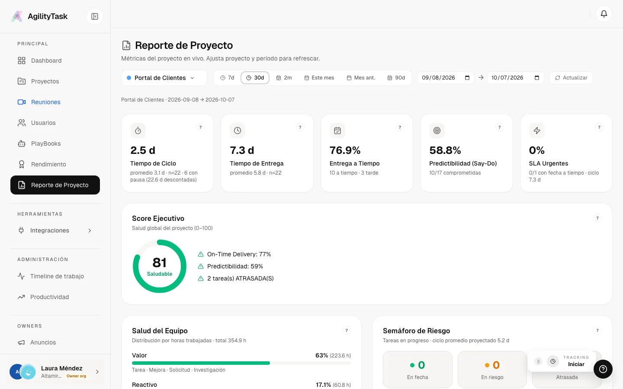Collapse the sidebar panel icon
The image size is (623, 389).
tap(95, 16)
